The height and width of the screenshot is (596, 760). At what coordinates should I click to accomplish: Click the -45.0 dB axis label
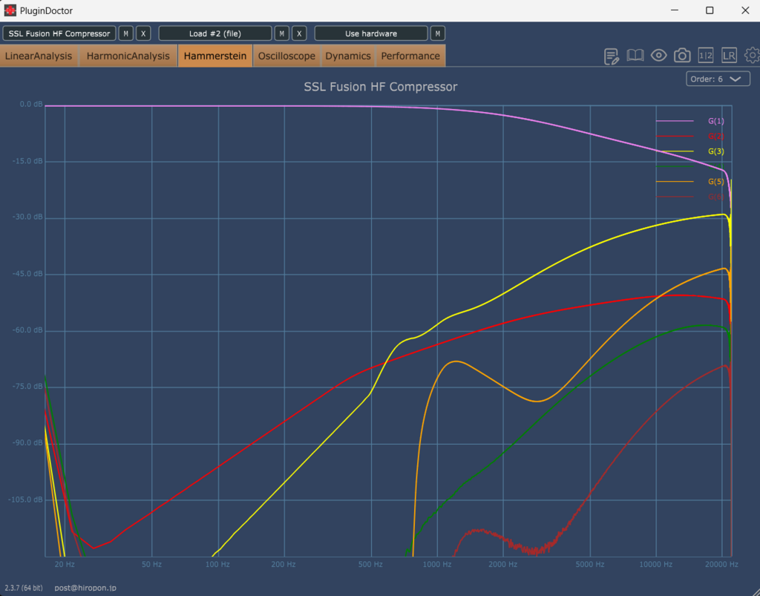(x=27, y=274)
